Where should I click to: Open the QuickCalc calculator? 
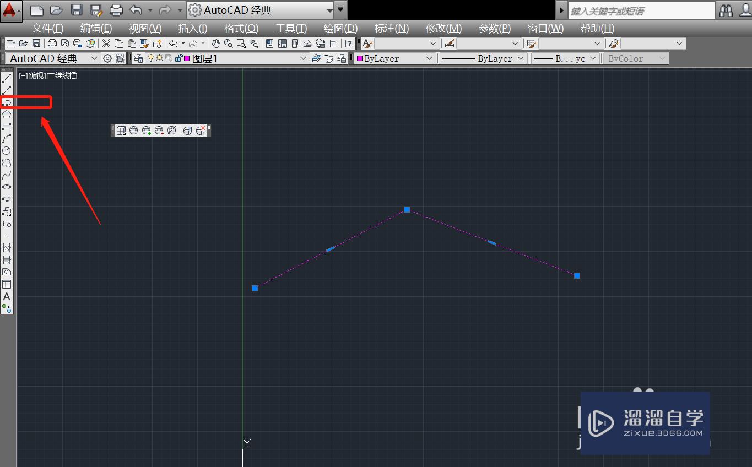point(333,44)
